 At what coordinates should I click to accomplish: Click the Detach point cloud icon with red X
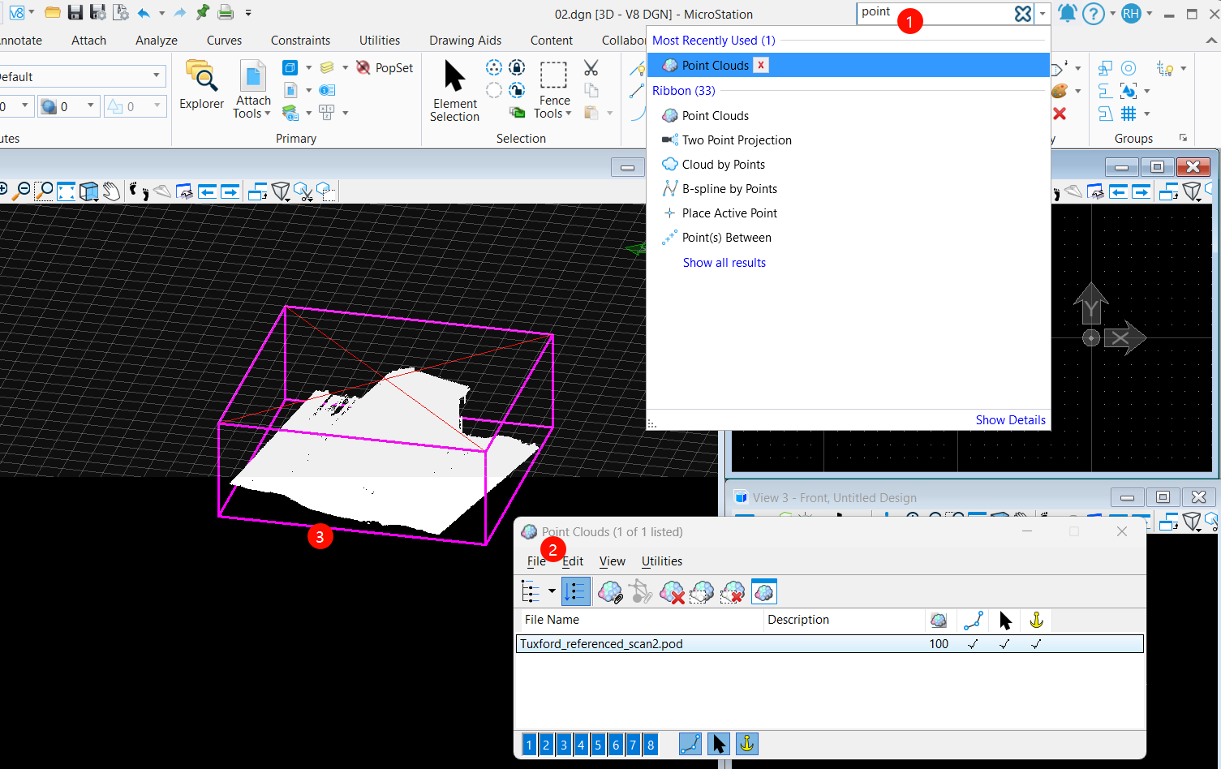tap(672, 592)
